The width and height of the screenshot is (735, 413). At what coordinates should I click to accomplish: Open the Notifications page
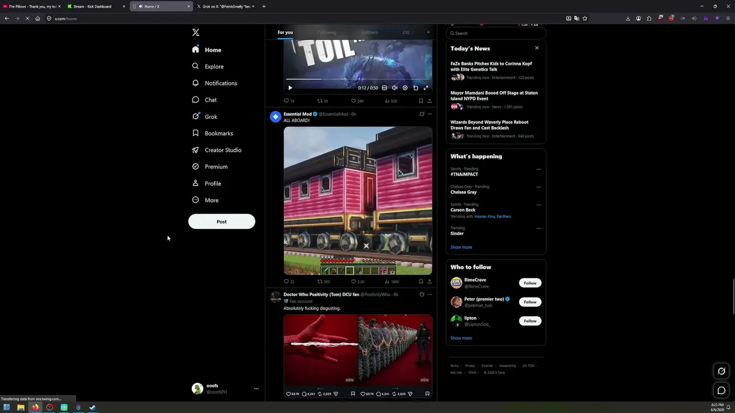(215, 83)
